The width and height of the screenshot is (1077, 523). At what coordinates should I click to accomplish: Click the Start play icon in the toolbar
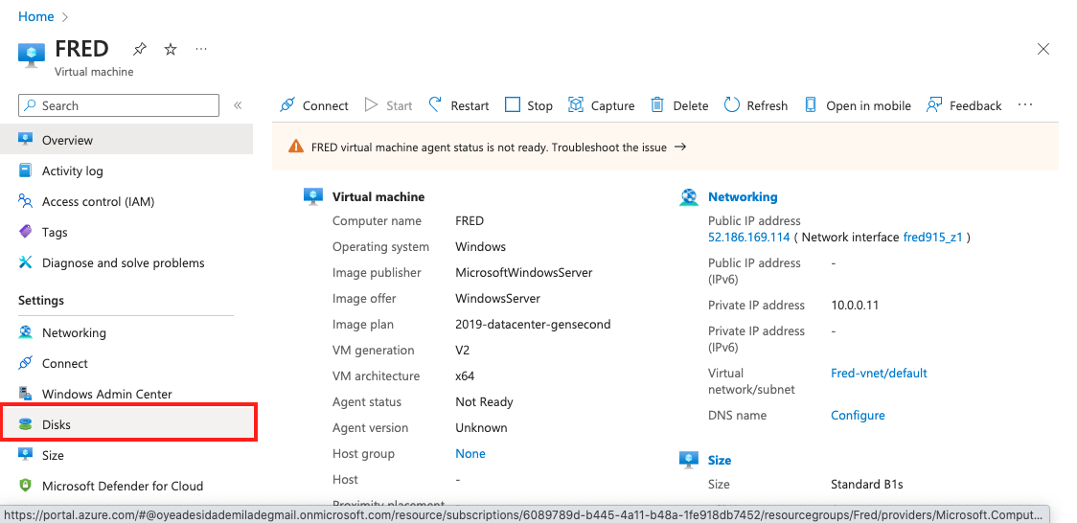tap(371, 105)
